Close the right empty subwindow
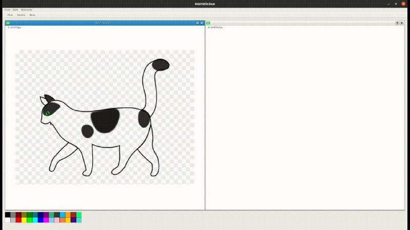This screenshot has width=410, height=230. pos(402,23)
